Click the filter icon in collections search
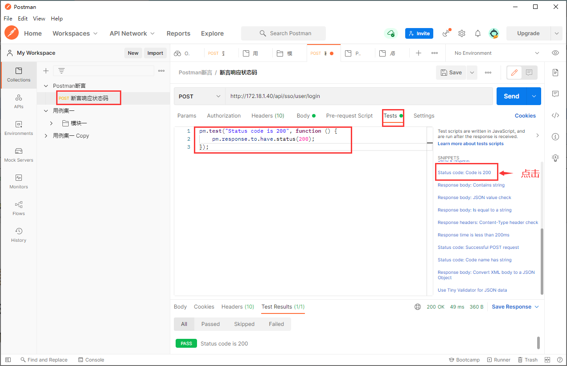The width and height of the screenshot is (567, 366). 62,71
